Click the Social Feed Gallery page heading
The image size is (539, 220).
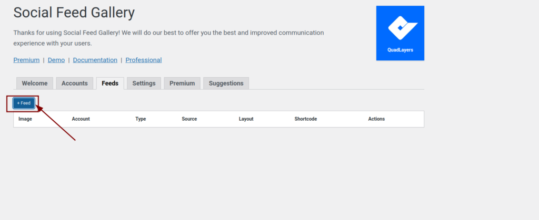[x=74, y=13]
